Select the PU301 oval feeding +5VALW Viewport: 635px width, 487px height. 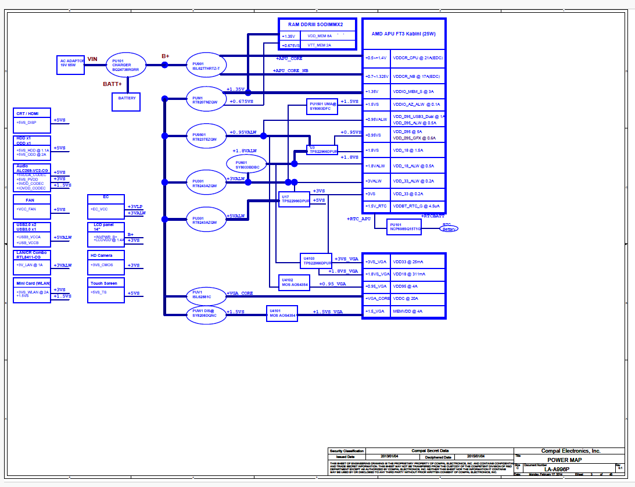[206, 219]
